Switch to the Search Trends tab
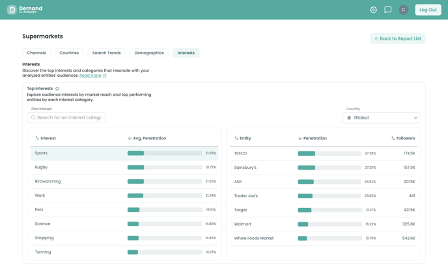Image resolution: width=448 pixels, height=277 pixels. [107, 53]
